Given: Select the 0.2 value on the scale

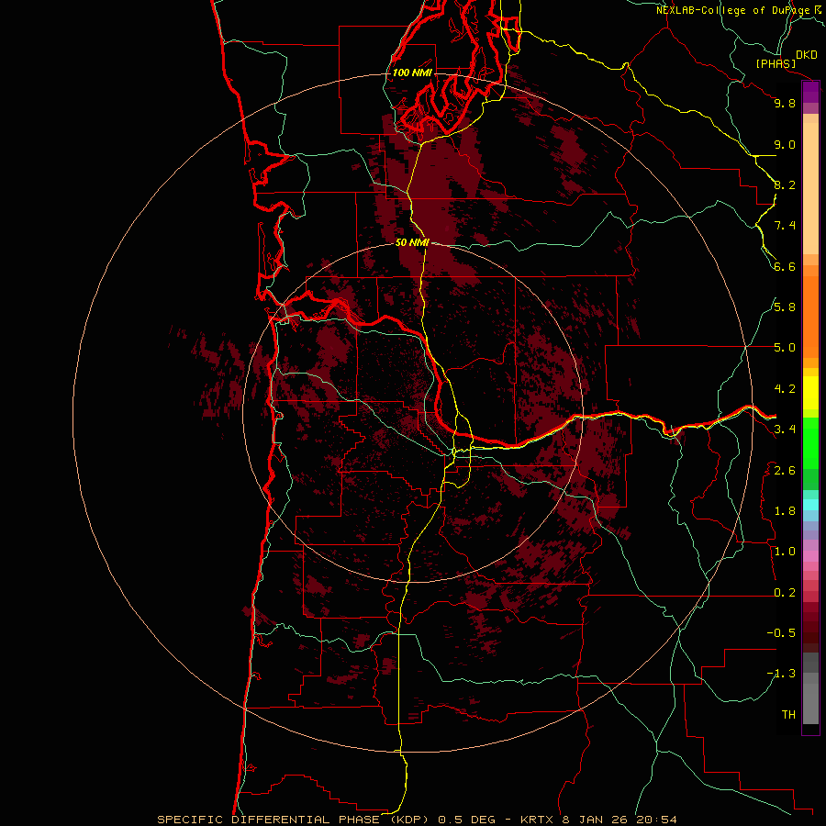Looking at the screenshot, I should pos(785,593).
